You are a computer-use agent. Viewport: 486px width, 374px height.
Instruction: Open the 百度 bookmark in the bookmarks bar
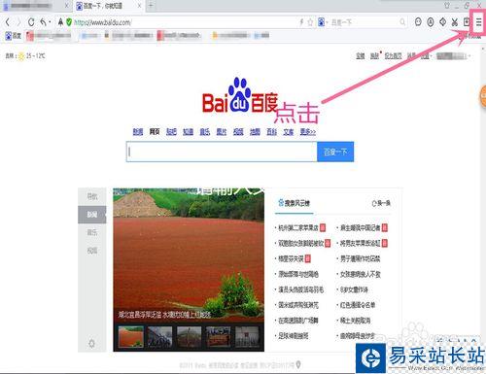[14, 36]
